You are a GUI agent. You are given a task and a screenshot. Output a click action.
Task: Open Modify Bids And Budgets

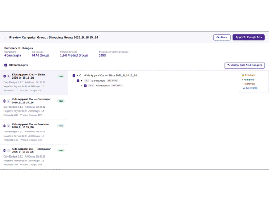[x=244, y=65]
